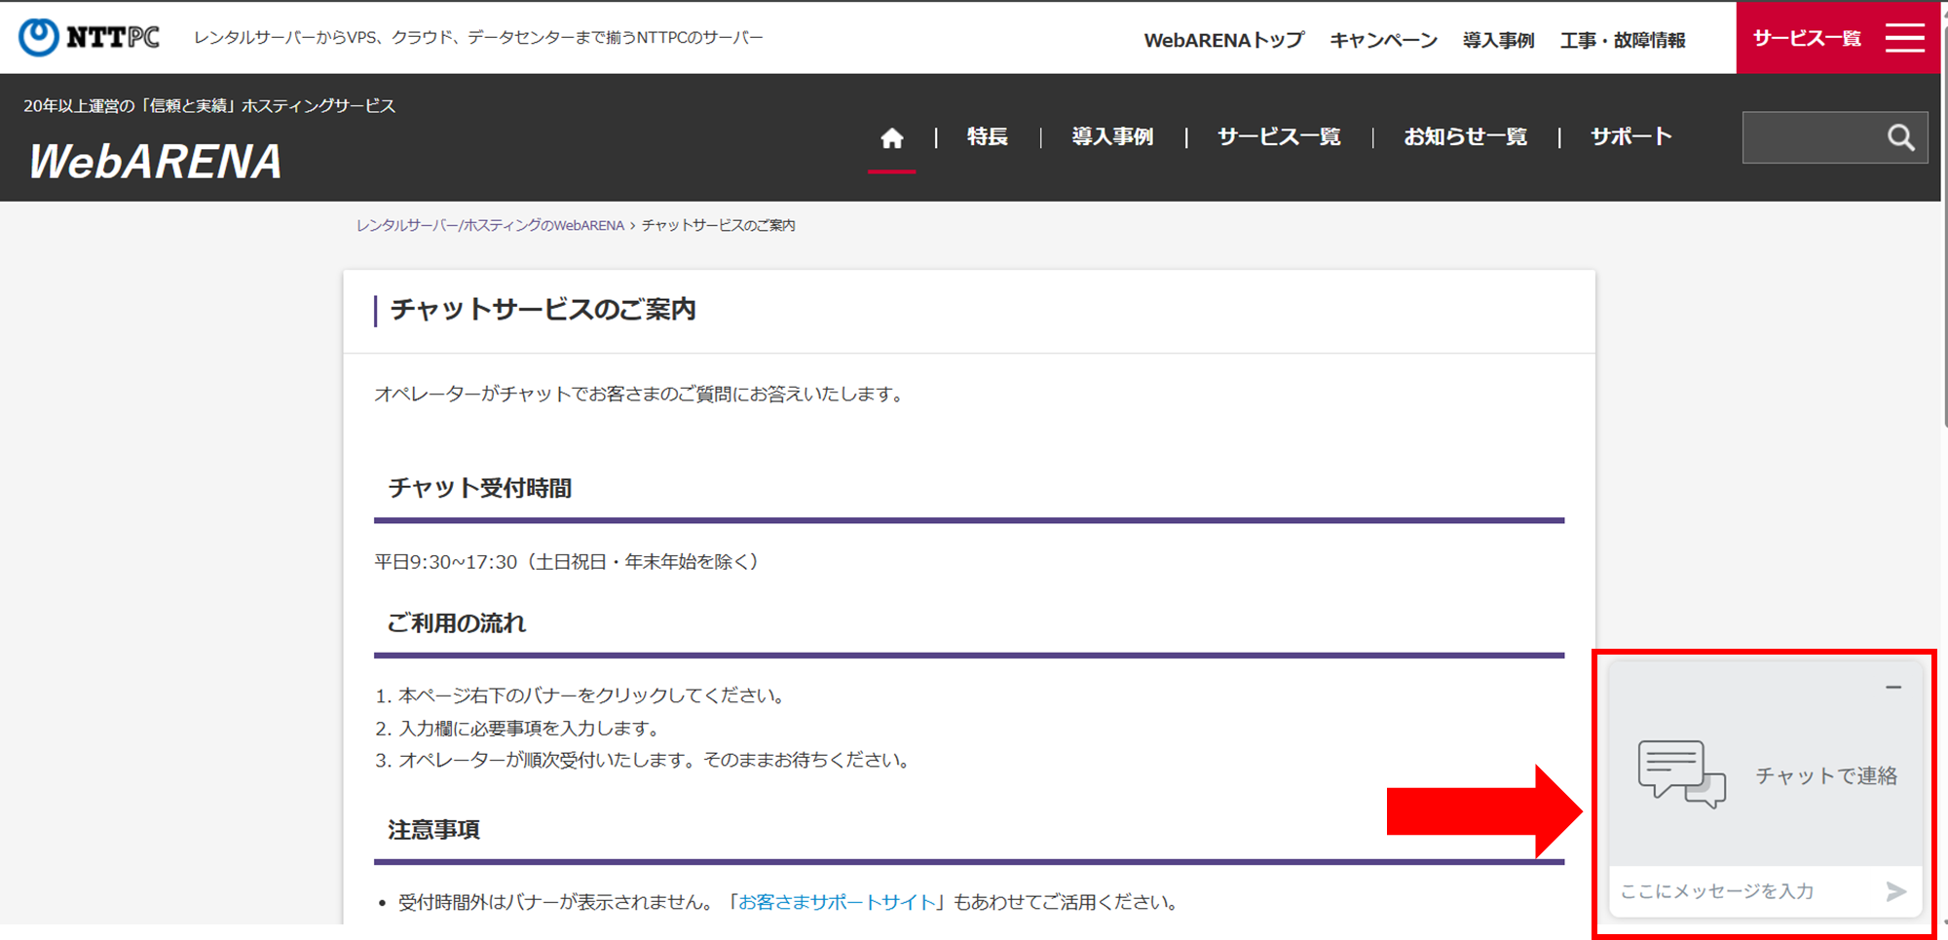Open the お客さまサポートサイト link
Screen dimensions: 1948x940
(x=837, y=902)
